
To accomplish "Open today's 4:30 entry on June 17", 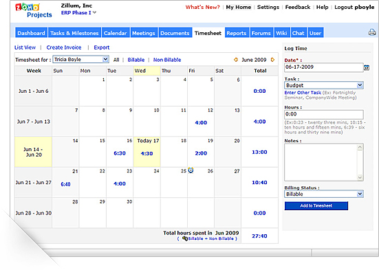I will coord(147,153).
